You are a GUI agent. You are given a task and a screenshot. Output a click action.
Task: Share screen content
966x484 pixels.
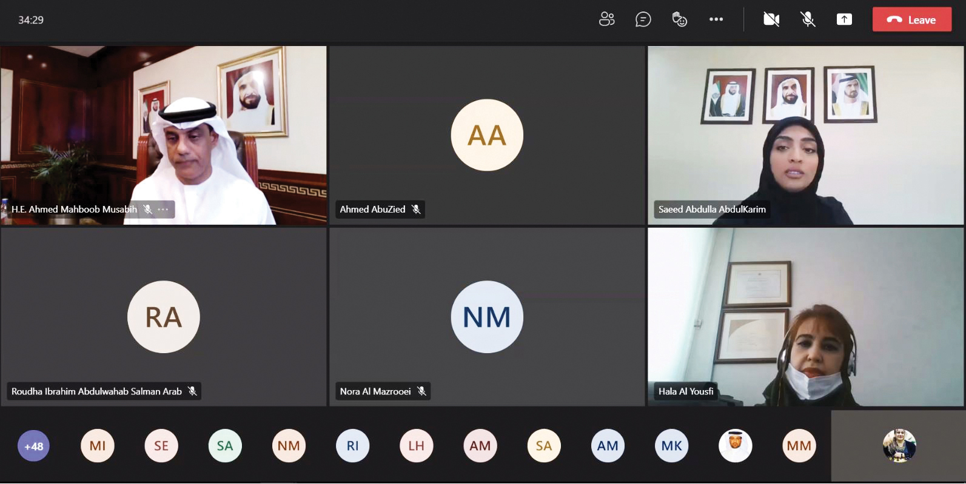point(844,20)
